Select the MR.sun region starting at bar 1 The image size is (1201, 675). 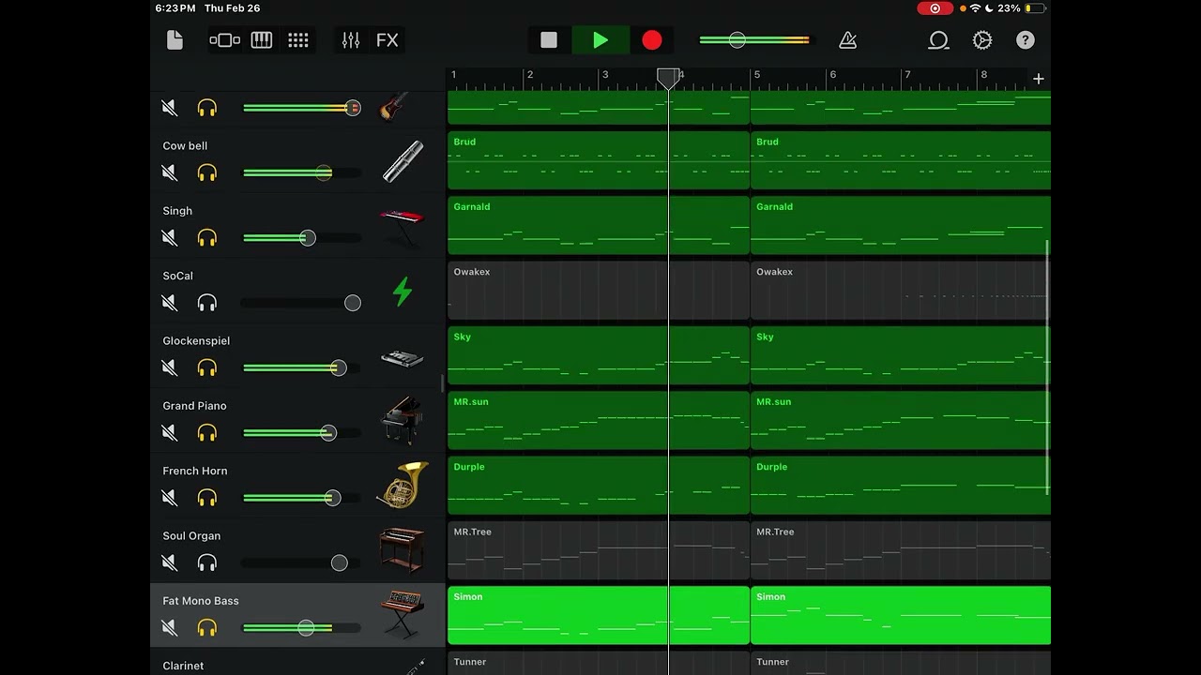(599, 420)
